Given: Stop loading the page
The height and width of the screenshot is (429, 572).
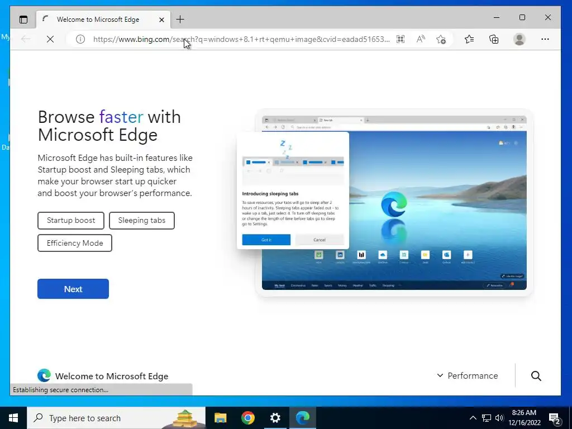Looking at the screenshot, I should (50, 39).
